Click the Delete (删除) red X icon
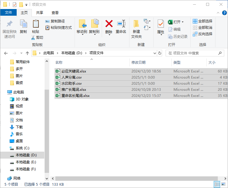The image size is (228, 188). [109, 24]
